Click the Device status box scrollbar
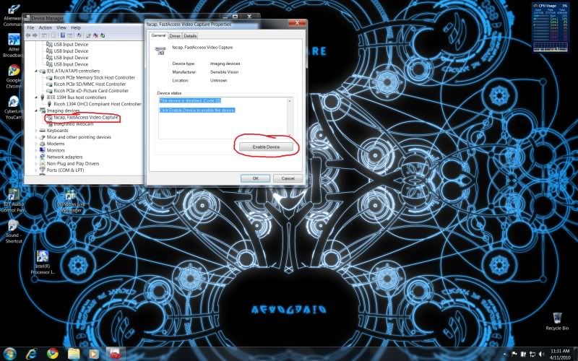The width and height of the screenshot is (578, 361). pyautogui.click(x=290, y=118)
